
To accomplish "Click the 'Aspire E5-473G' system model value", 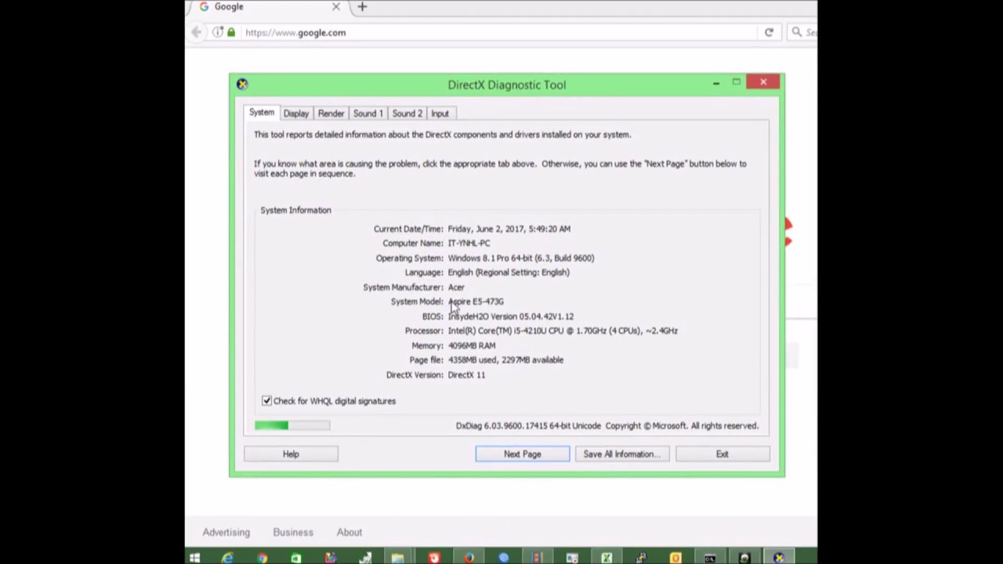I will (476, 302).
